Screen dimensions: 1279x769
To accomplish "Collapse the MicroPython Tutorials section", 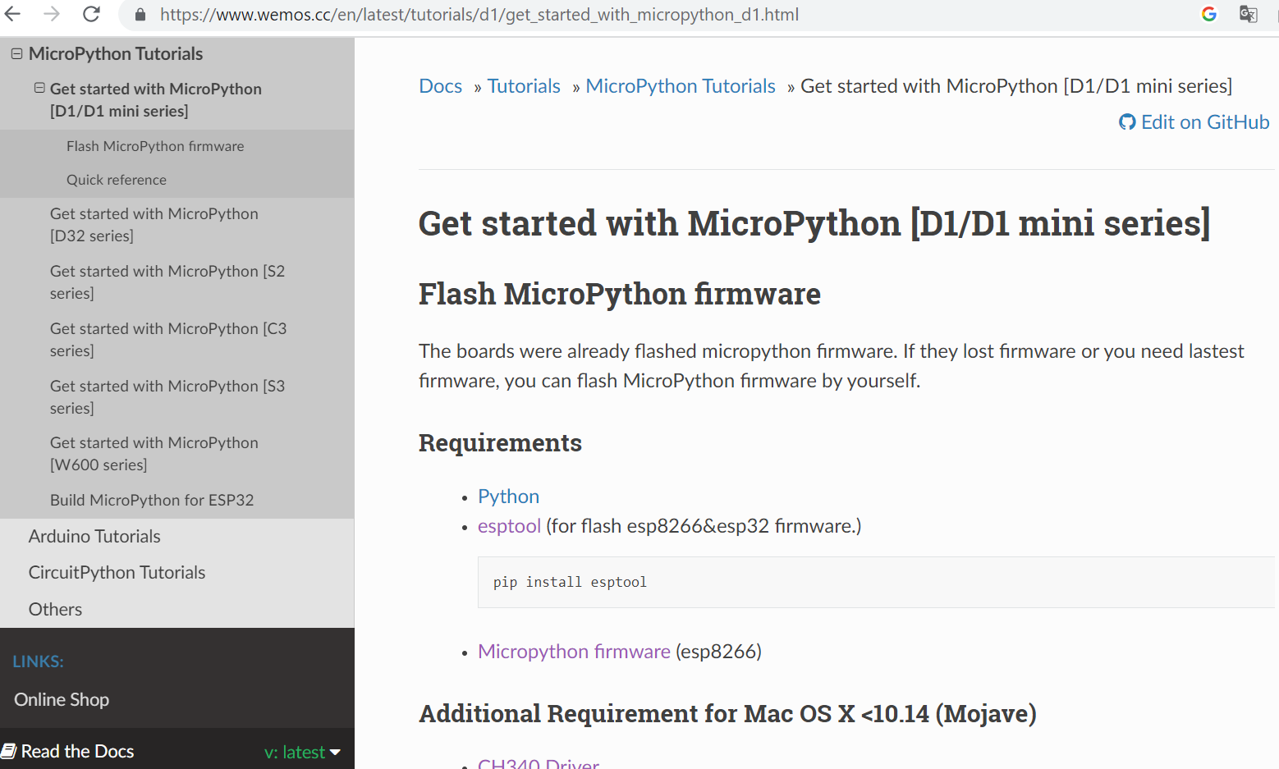I will click(16, 53).
